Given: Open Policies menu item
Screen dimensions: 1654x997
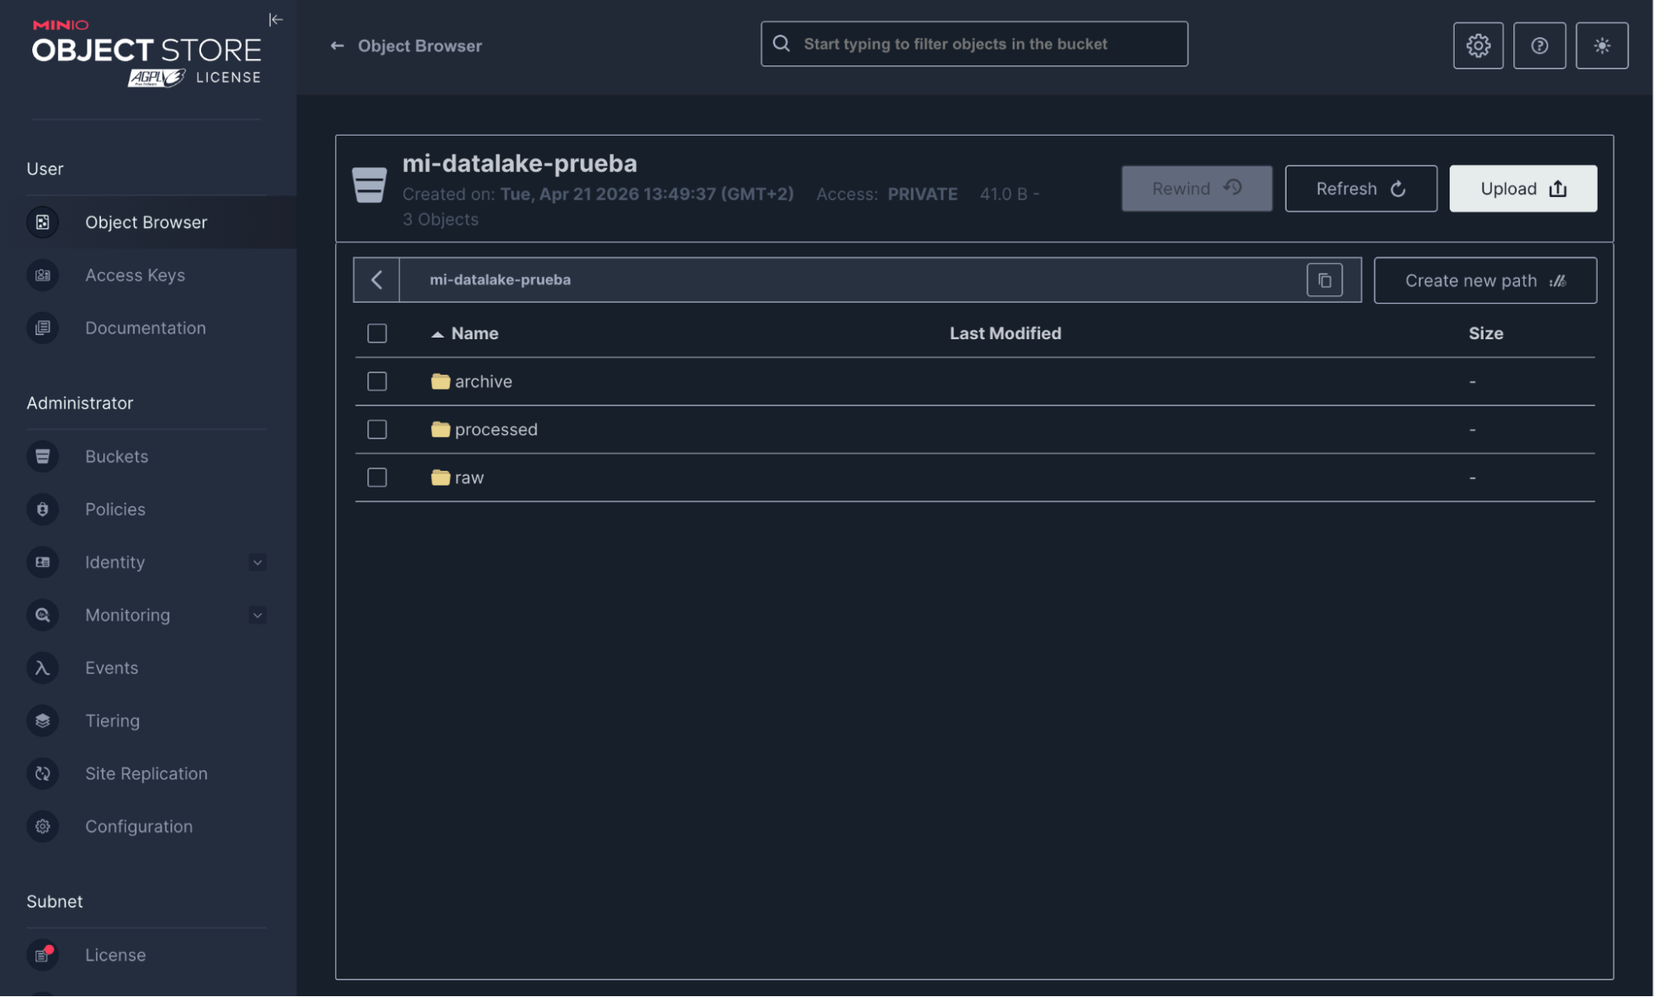Looking at the screenshot, I should click(x=148, y=509).
